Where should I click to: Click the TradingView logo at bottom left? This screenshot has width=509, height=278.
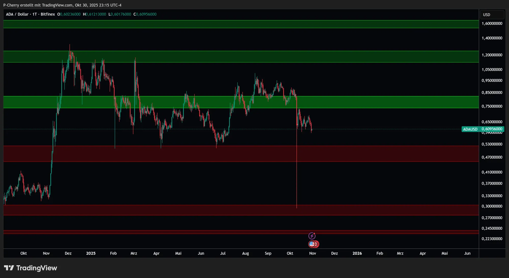point(31,268)
